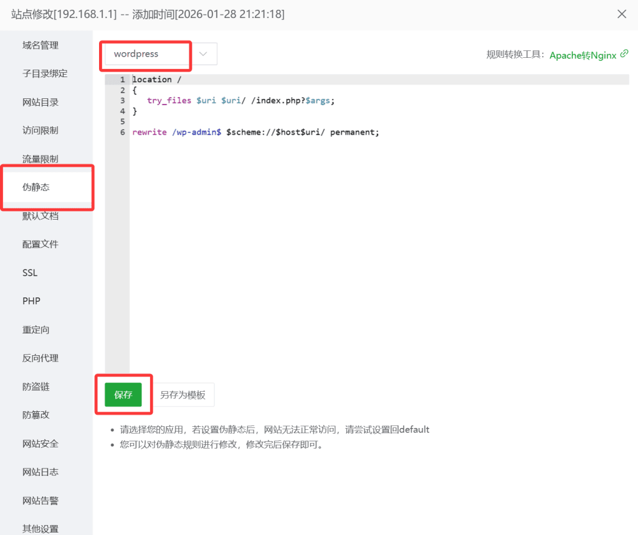Select the 流量限制 tab
This screenshot has height=535, width=638.
point(40,159)
